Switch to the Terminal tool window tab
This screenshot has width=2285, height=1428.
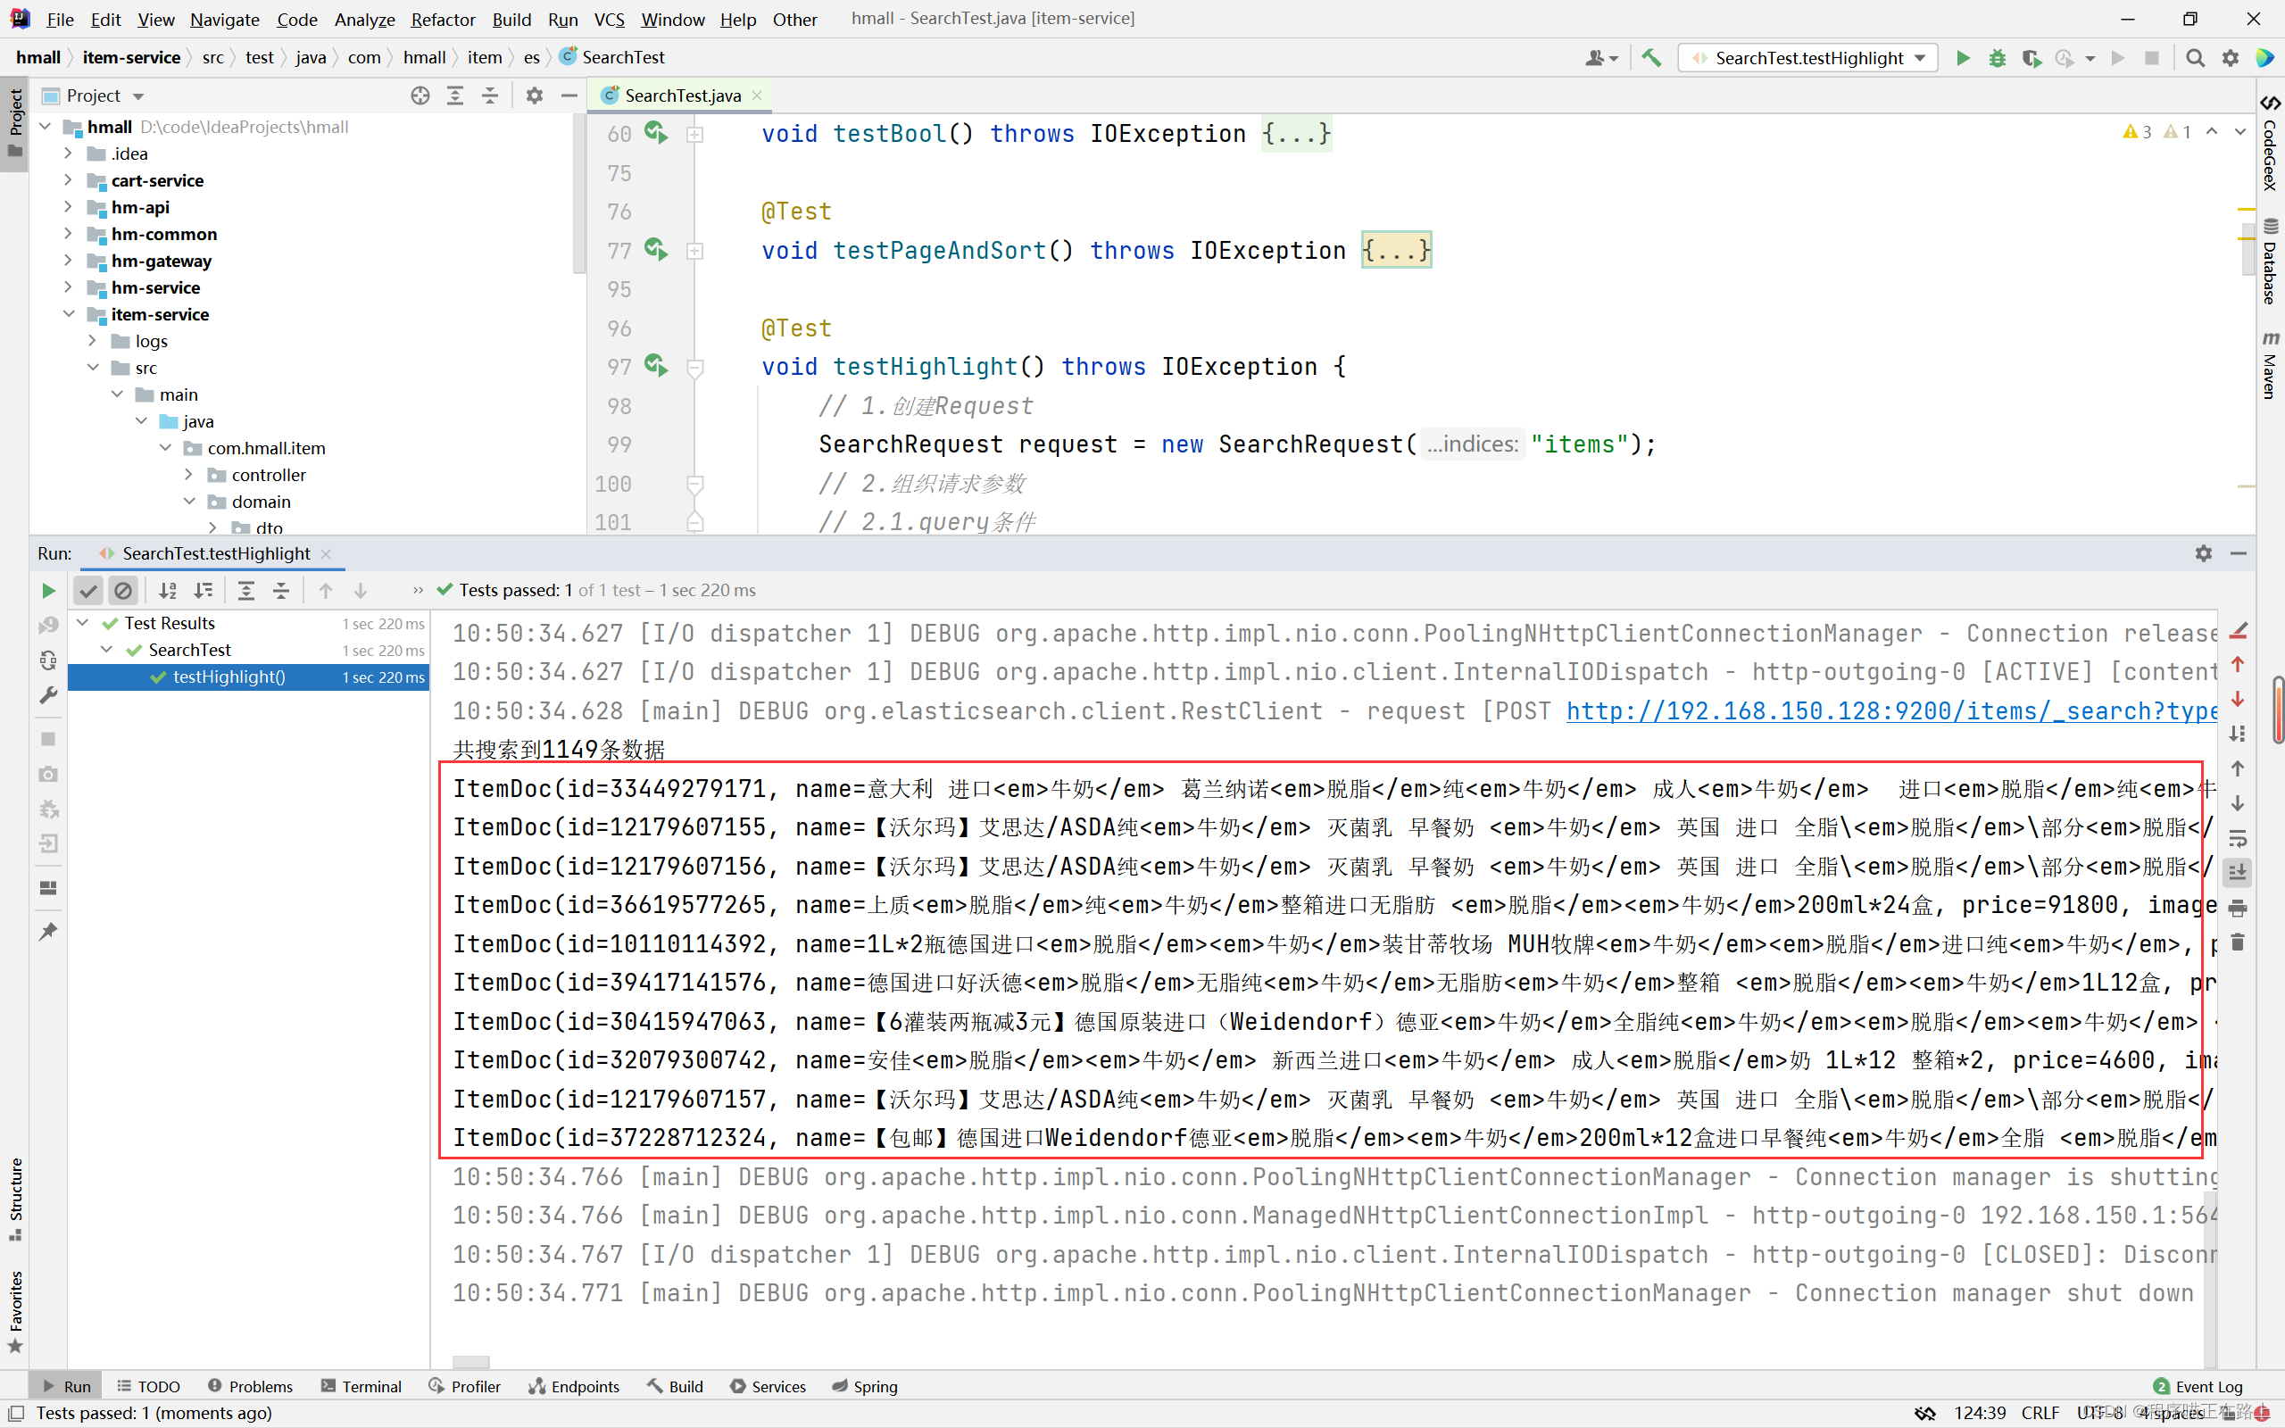coord(361,1386)
